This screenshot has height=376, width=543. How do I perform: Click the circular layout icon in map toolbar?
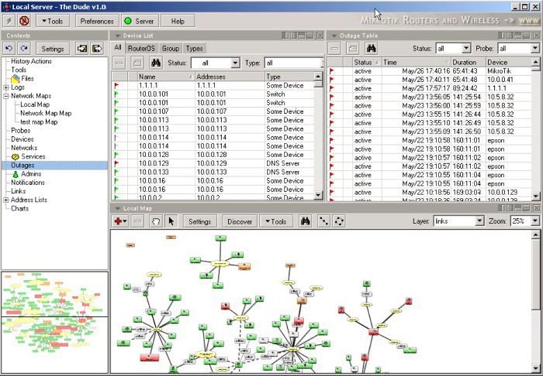[339, 221]
